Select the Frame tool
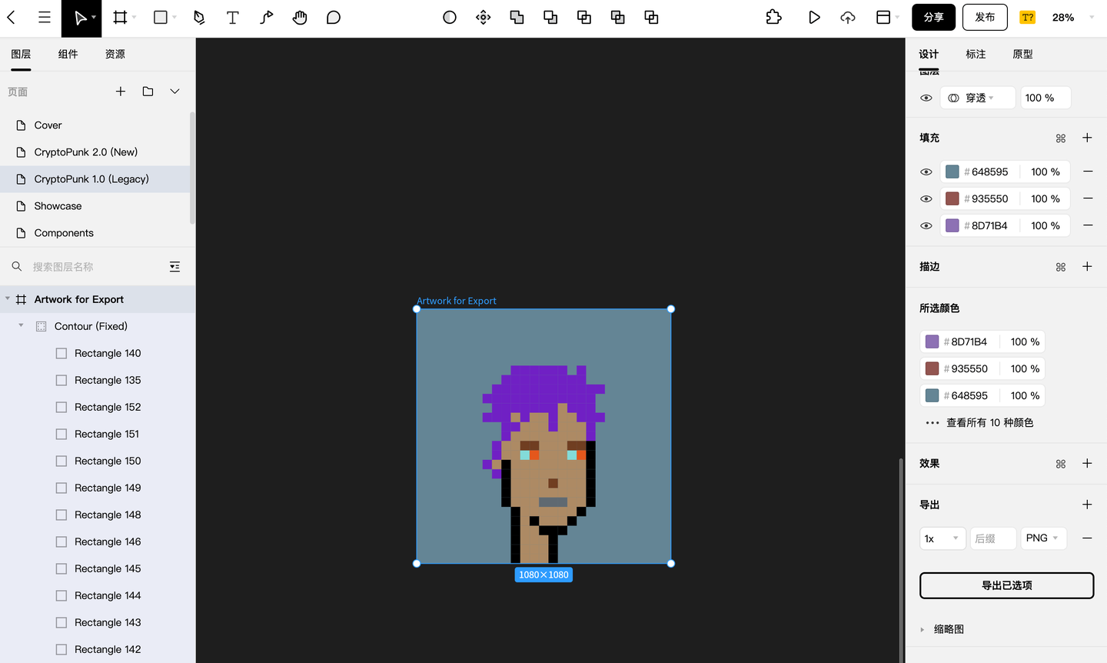This screenshot has width=1107, height=663. 120,17
